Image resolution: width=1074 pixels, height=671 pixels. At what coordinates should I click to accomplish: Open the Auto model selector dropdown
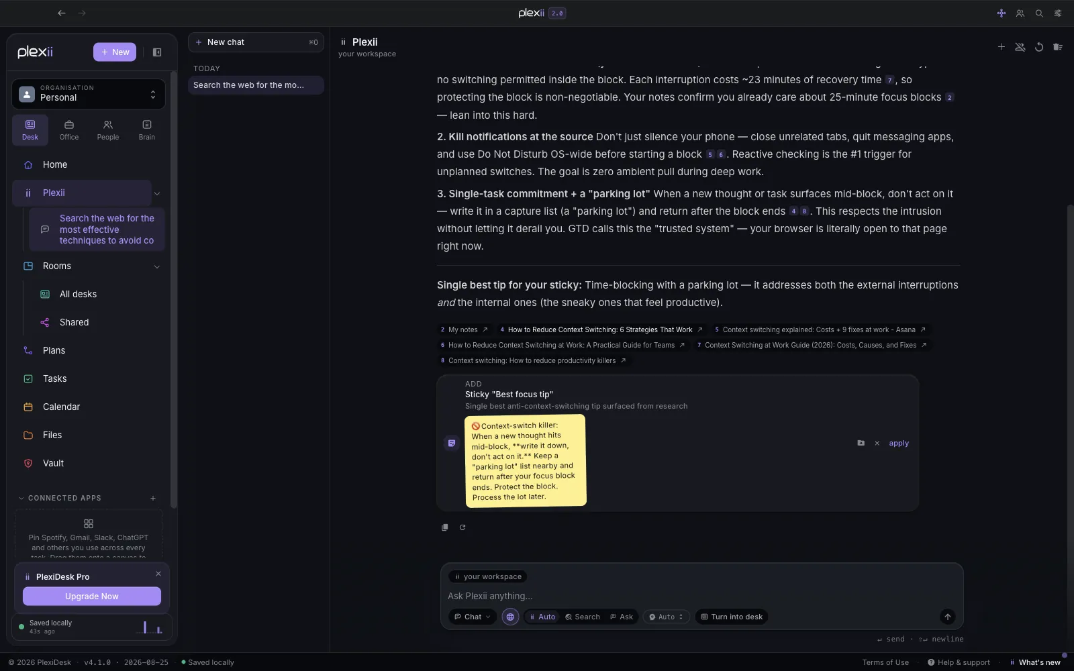click(666, 617)
